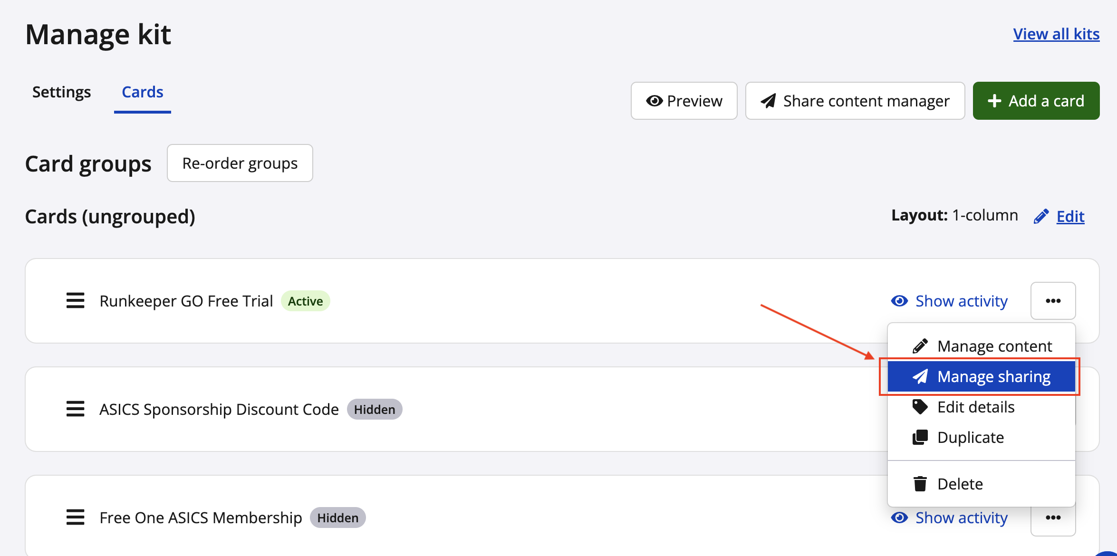
Task: Show activity for Runkeeper GO Free Trial
Action: [x=950, y=301]
